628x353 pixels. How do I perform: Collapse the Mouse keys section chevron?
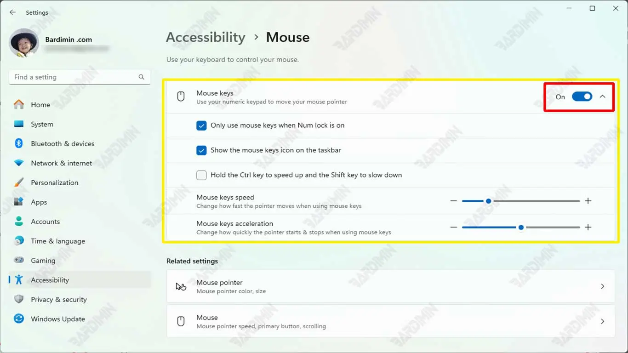[602, 97]
